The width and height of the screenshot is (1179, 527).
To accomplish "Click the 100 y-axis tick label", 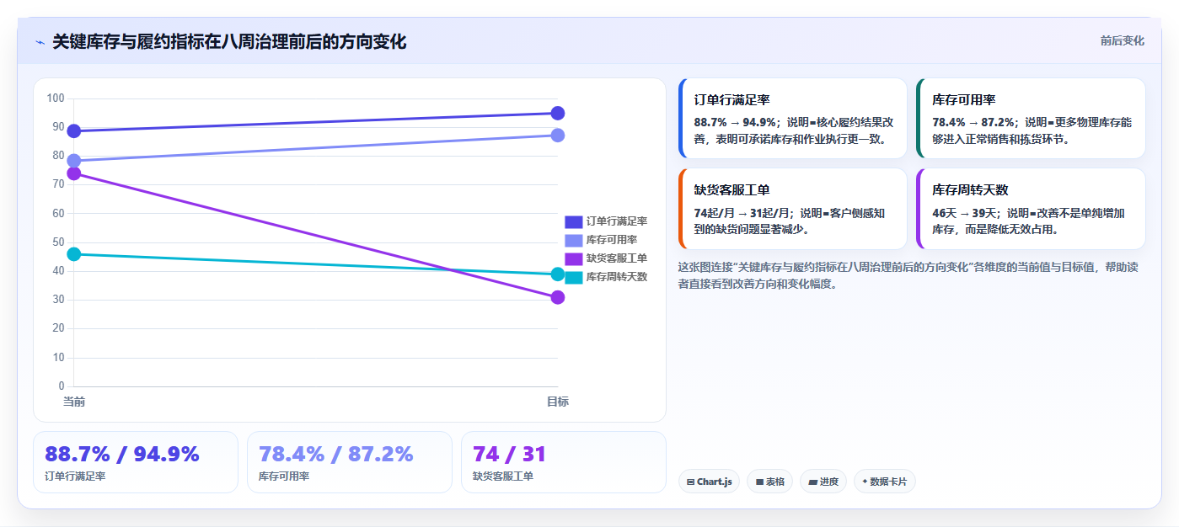I will (x=56, y=98).
